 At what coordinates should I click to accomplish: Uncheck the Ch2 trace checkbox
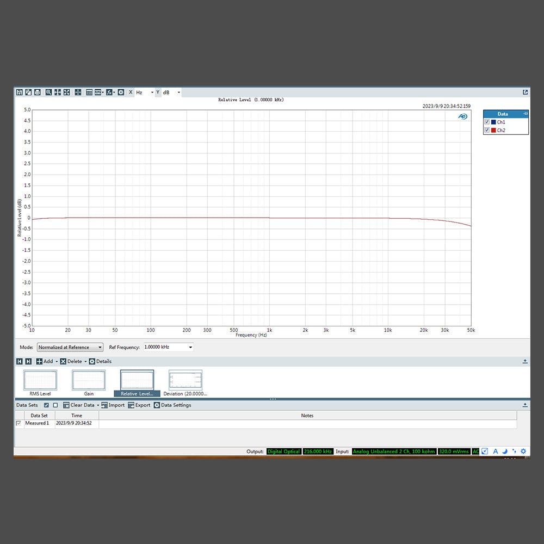point(487,131)
